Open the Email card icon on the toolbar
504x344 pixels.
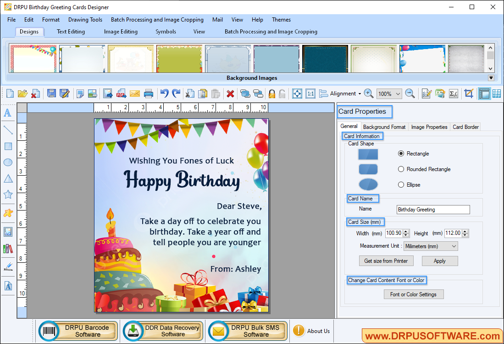point(135,93)
